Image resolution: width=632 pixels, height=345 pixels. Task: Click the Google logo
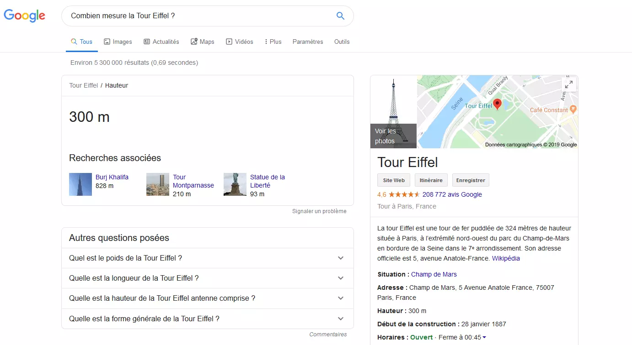pos(25,16)
